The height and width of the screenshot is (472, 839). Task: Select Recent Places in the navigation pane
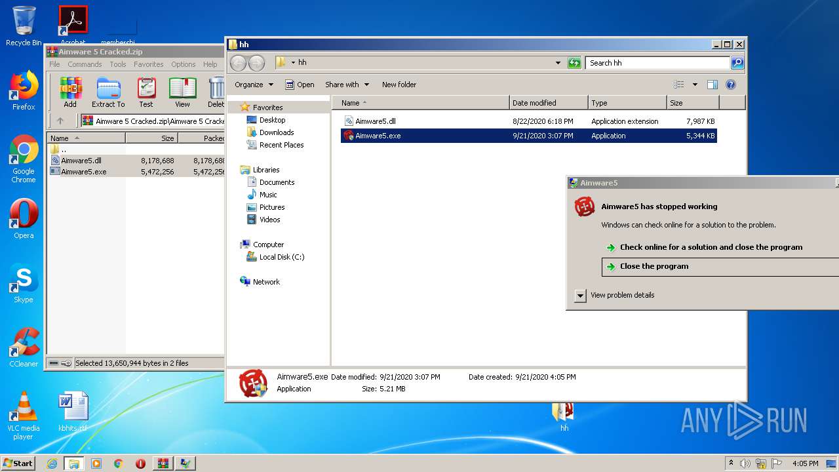click(281, 145)
